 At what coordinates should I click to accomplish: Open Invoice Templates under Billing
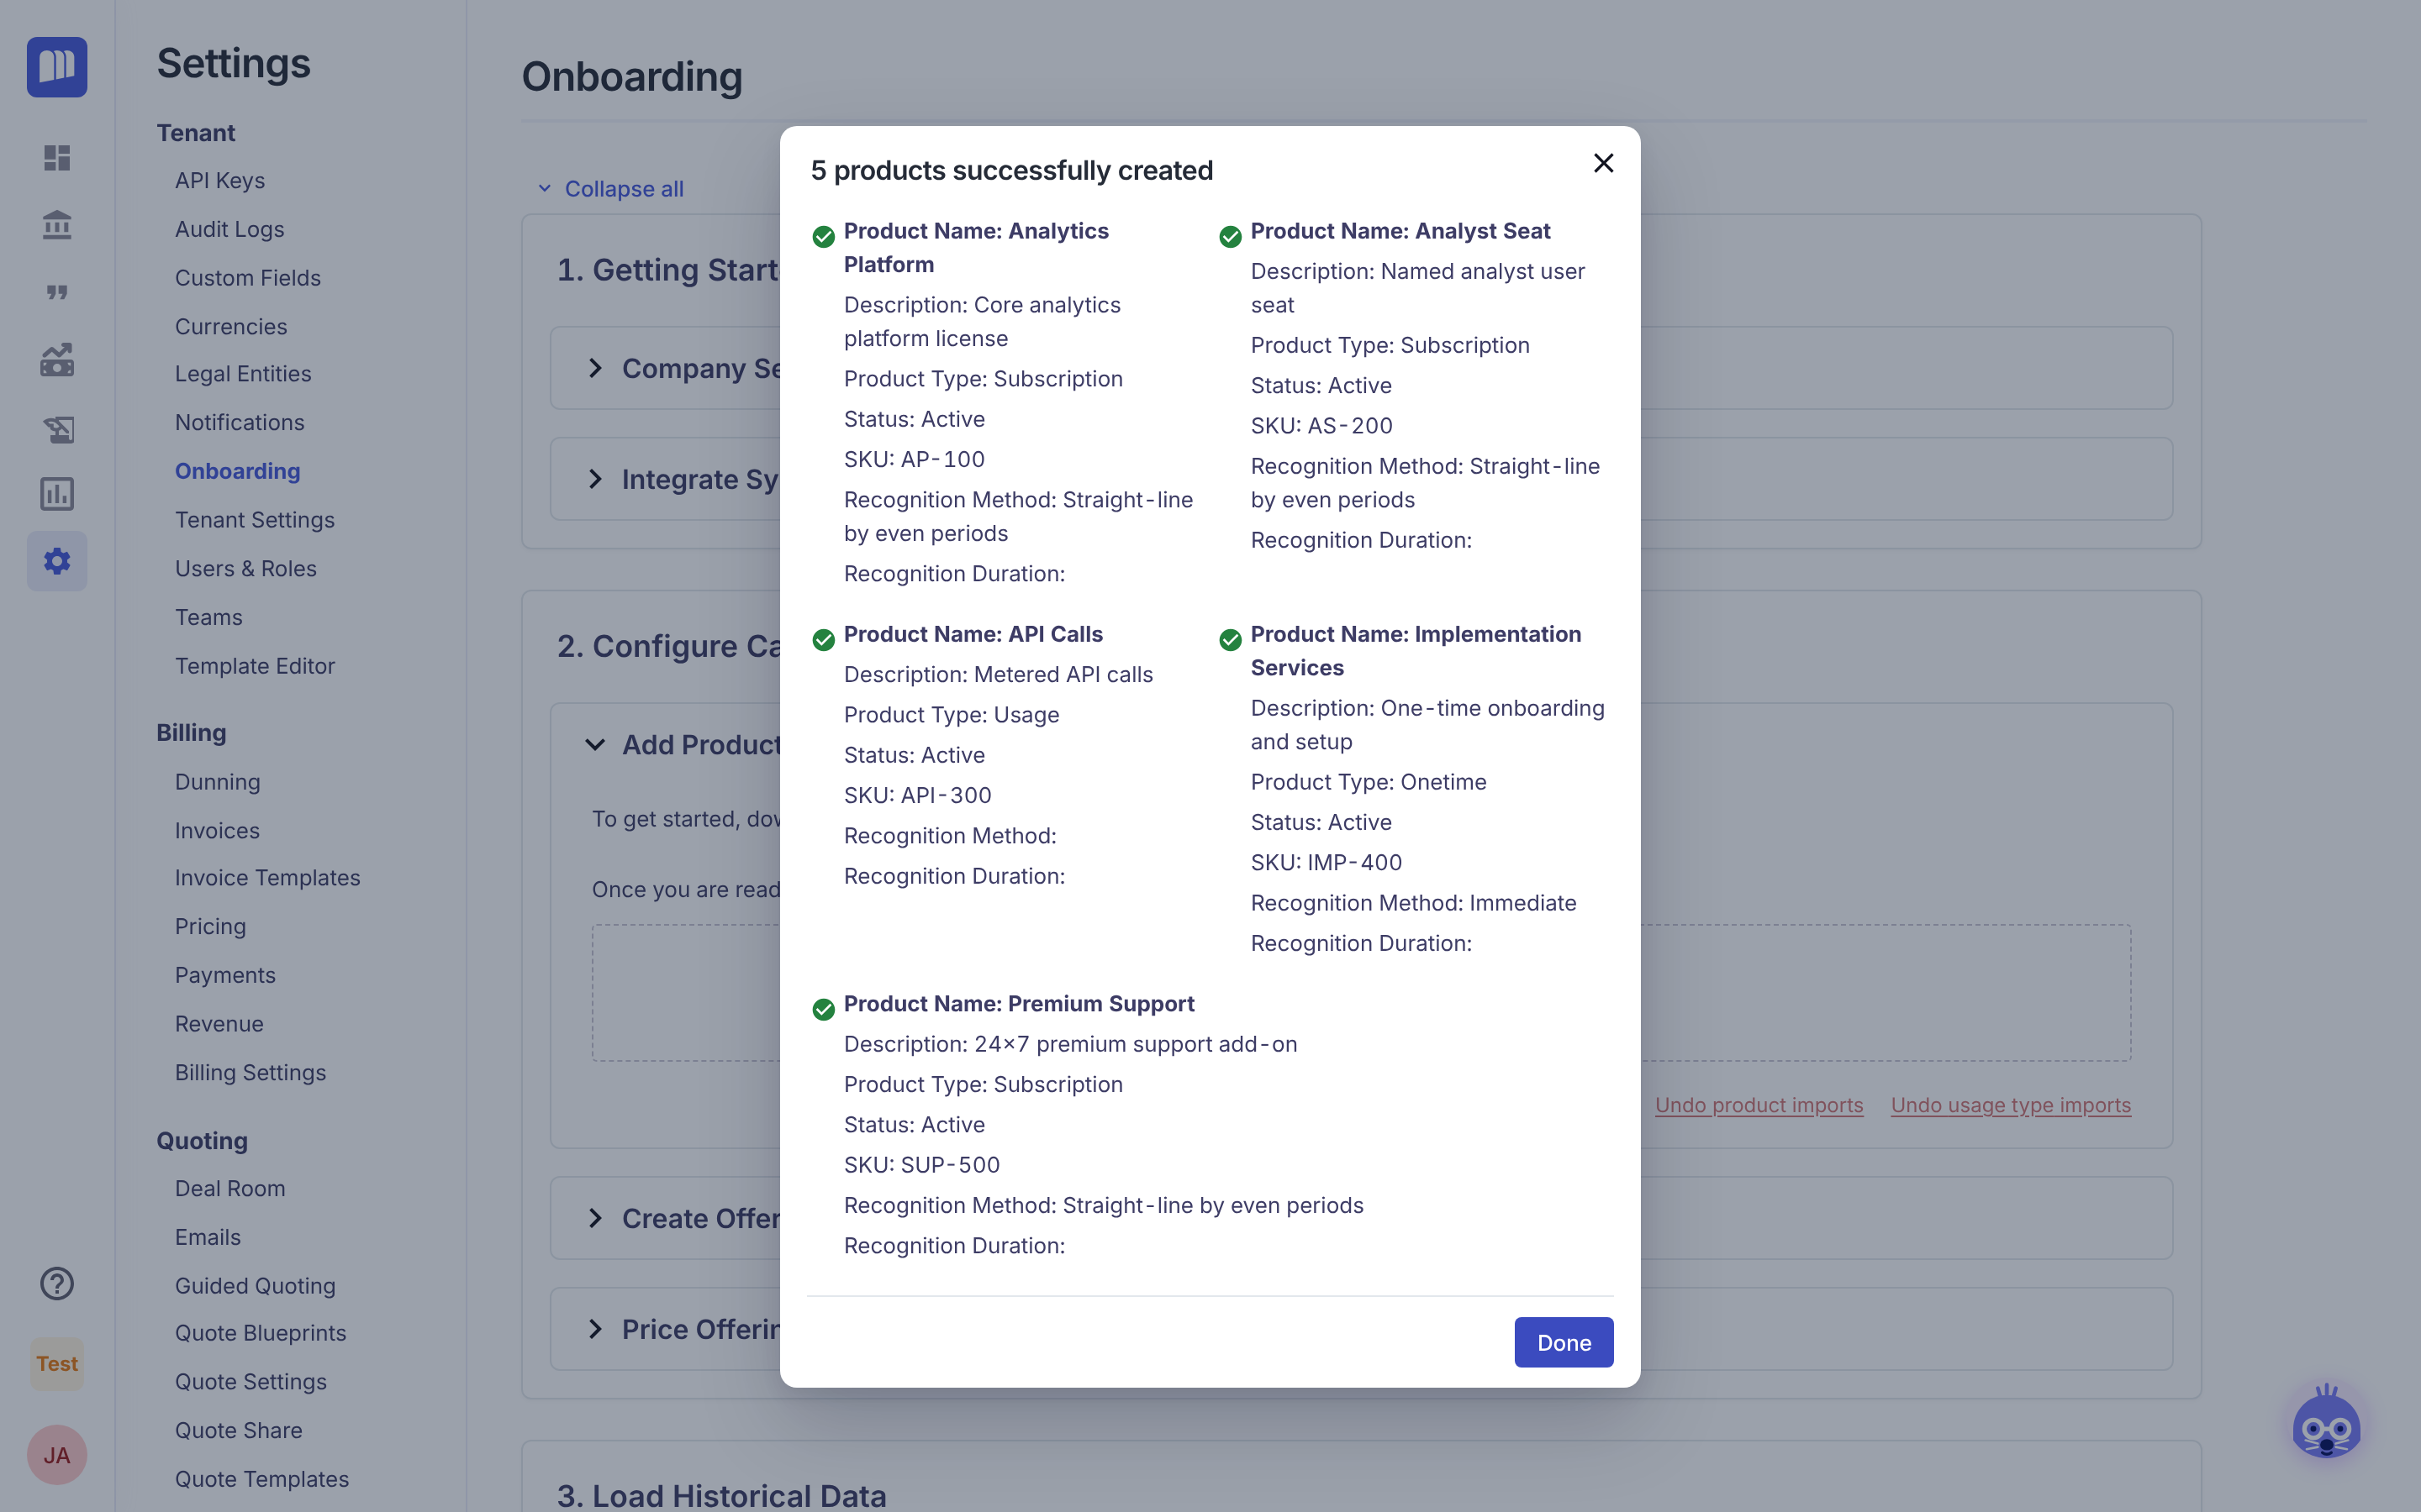pos(268,877)
